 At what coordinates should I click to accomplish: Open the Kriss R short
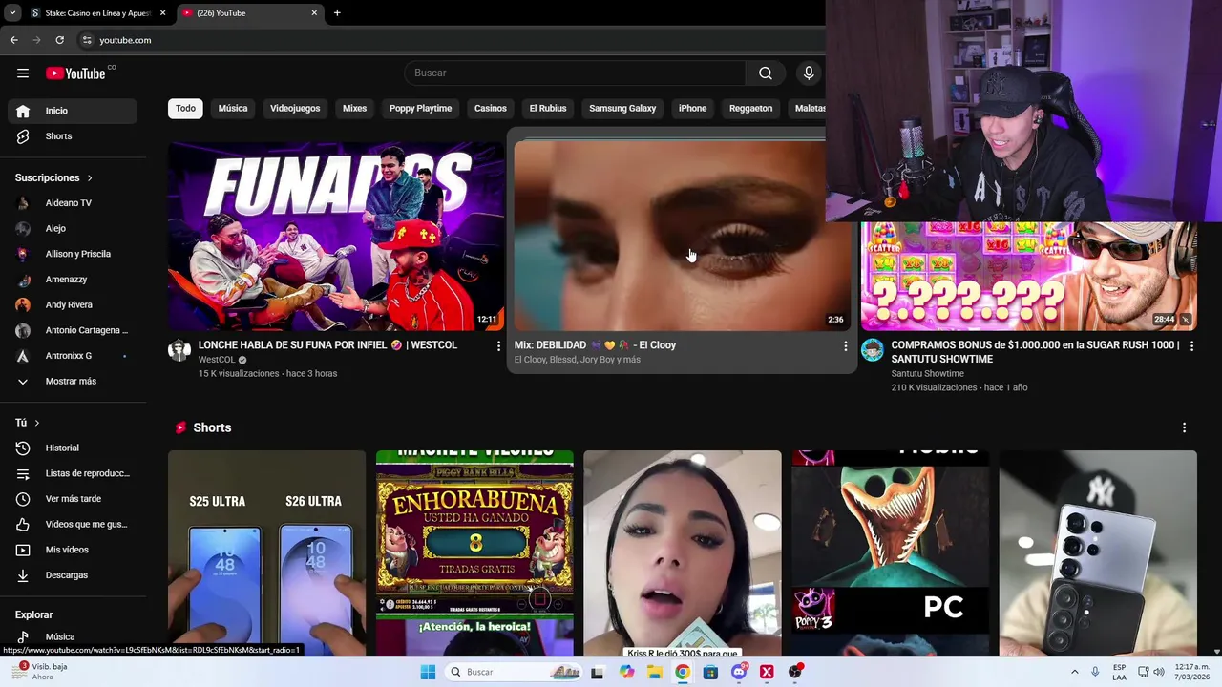[682, 553]
